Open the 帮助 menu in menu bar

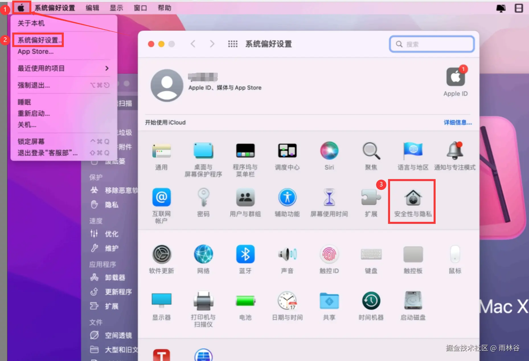point(165,8)
